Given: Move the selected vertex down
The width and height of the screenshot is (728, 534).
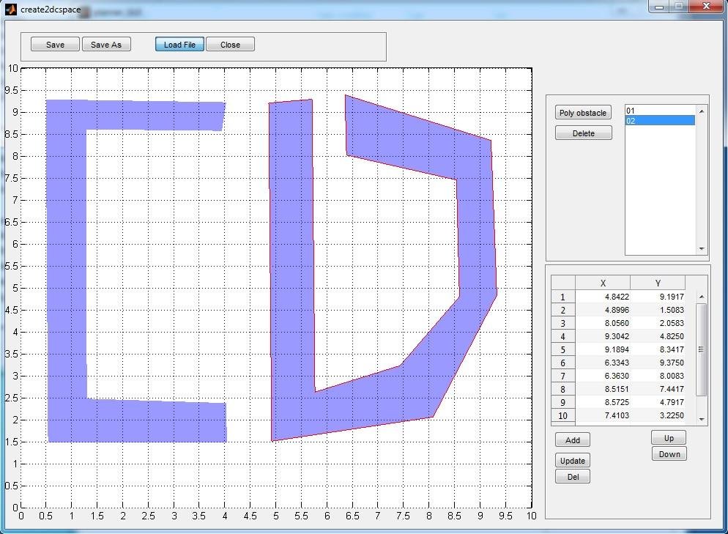Looking at the screenshot, I should [x=669, y=453].
